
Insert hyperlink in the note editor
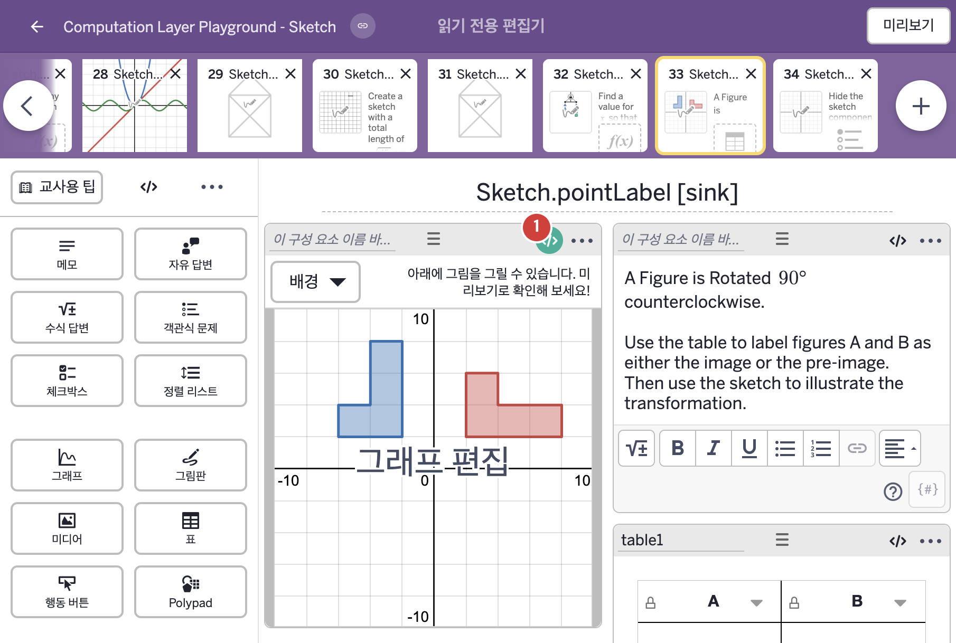(x=857, y=448)
